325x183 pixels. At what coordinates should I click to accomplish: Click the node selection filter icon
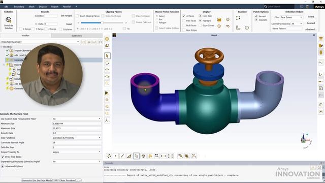tap(116, 156)
